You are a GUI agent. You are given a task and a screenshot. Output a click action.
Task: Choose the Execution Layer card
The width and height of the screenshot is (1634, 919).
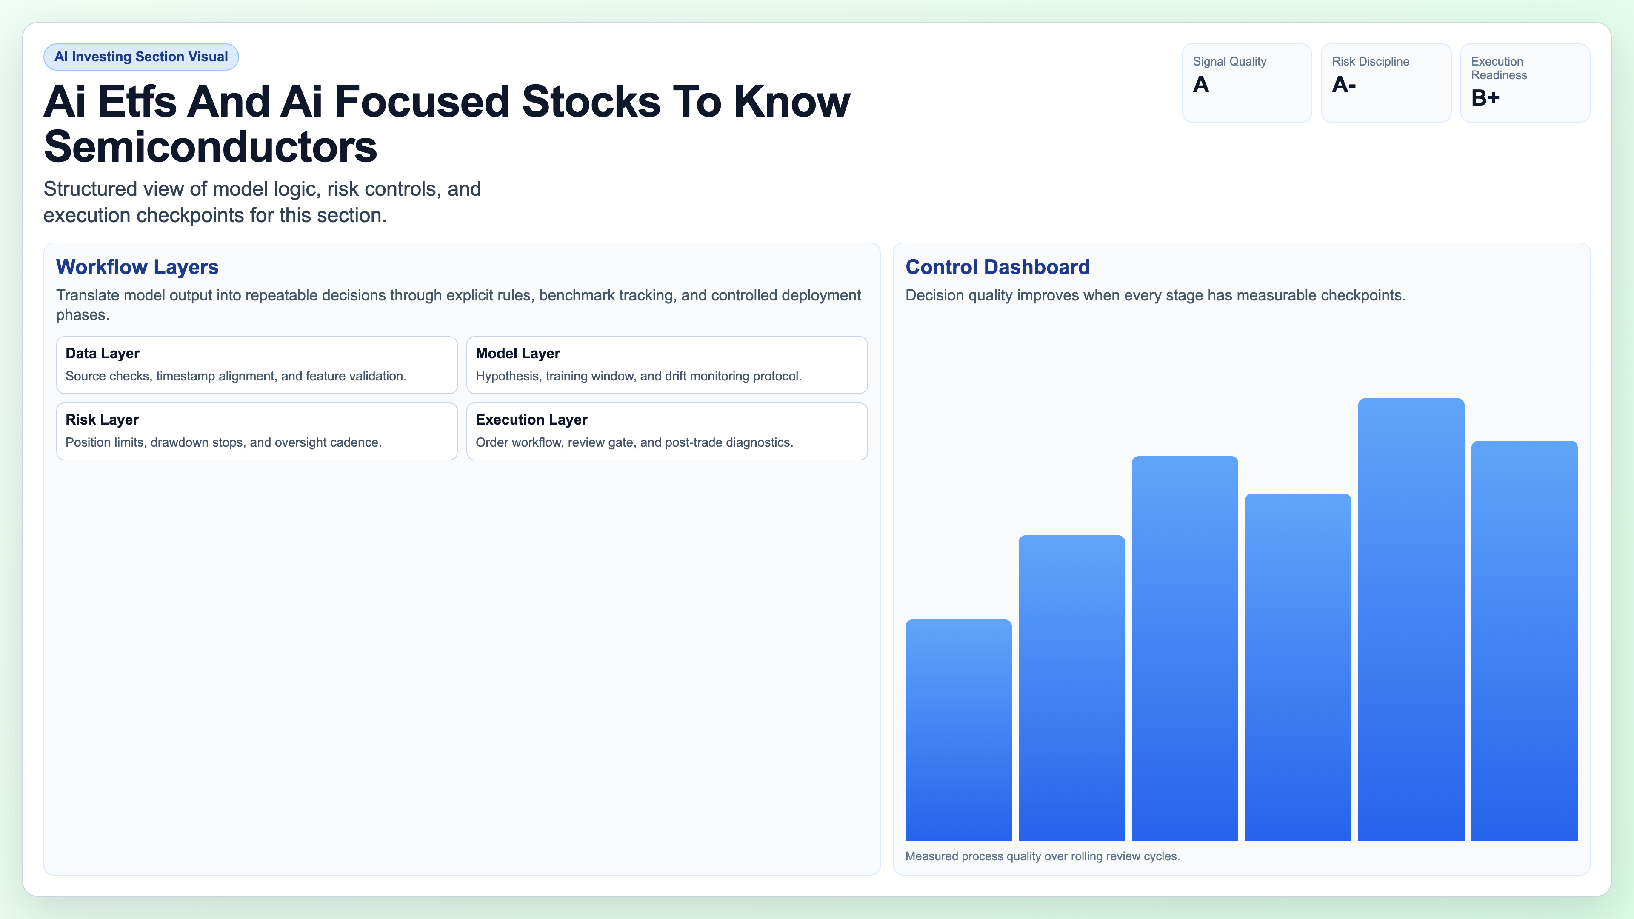point(666,431)
